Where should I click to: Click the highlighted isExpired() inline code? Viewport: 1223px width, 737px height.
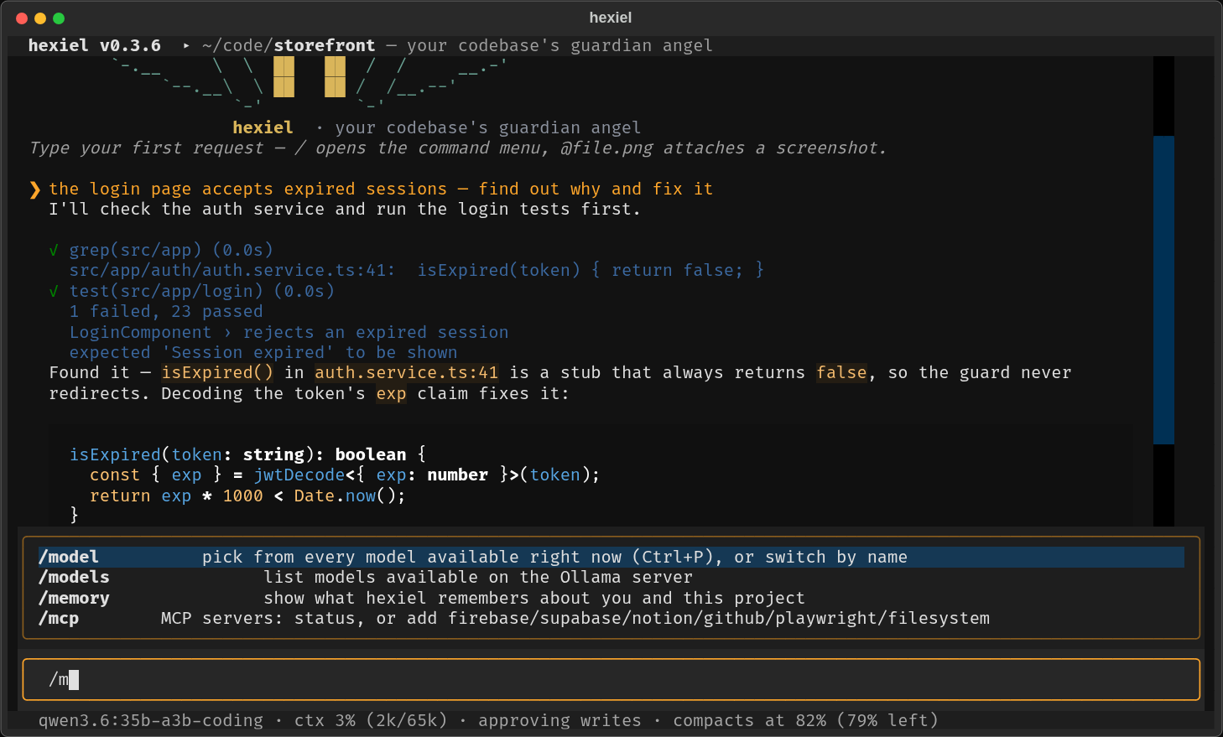pos(217,372)
